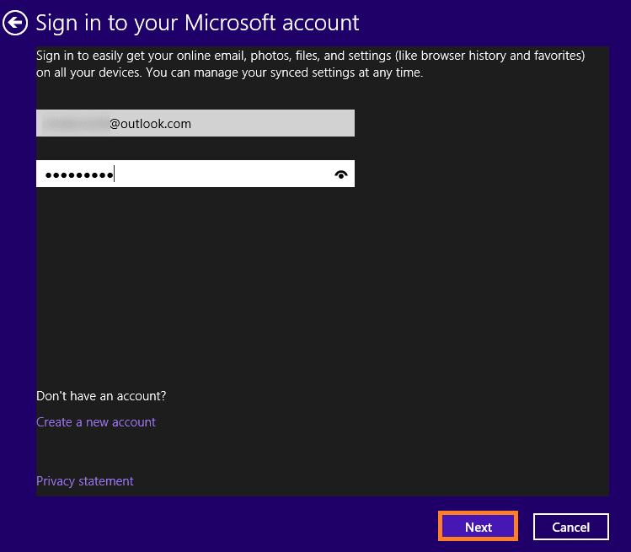The image size is (631, 552).
Task: Click the @outlook.com email address field
Action: point(195,123)
